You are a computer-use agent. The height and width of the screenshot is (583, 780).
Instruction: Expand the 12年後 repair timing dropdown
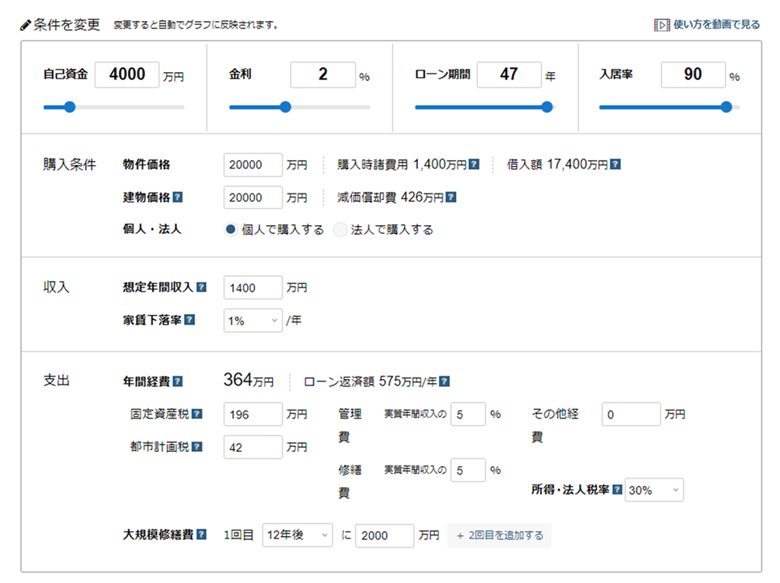click(297, 535)
